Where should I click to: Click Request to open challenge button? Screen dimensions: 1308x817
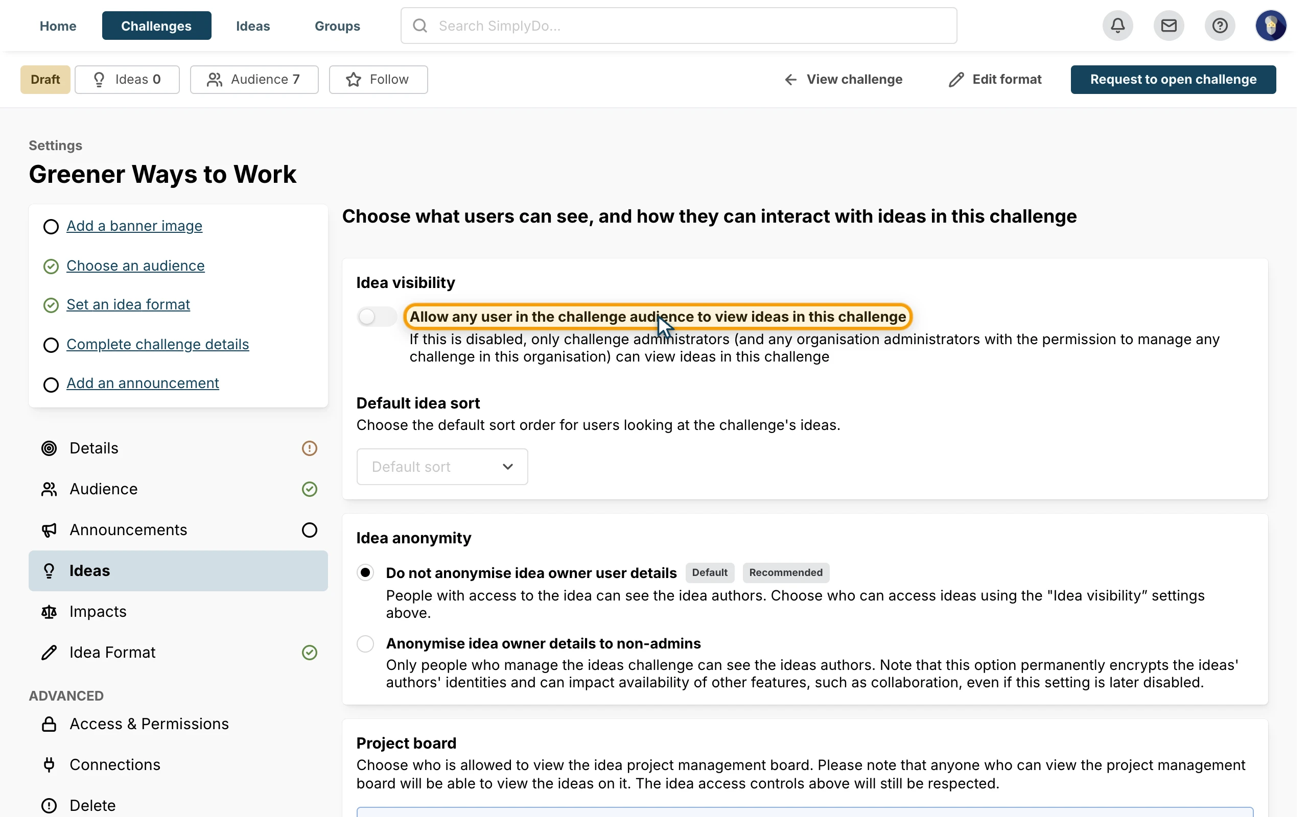pyautogui.click(x=1173, y=80)
